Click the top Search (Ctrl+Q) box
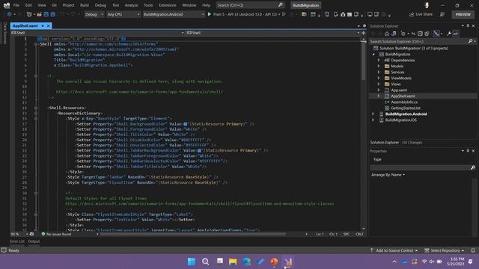The width and height of the screenshot is (479, 269). (250, 5)
